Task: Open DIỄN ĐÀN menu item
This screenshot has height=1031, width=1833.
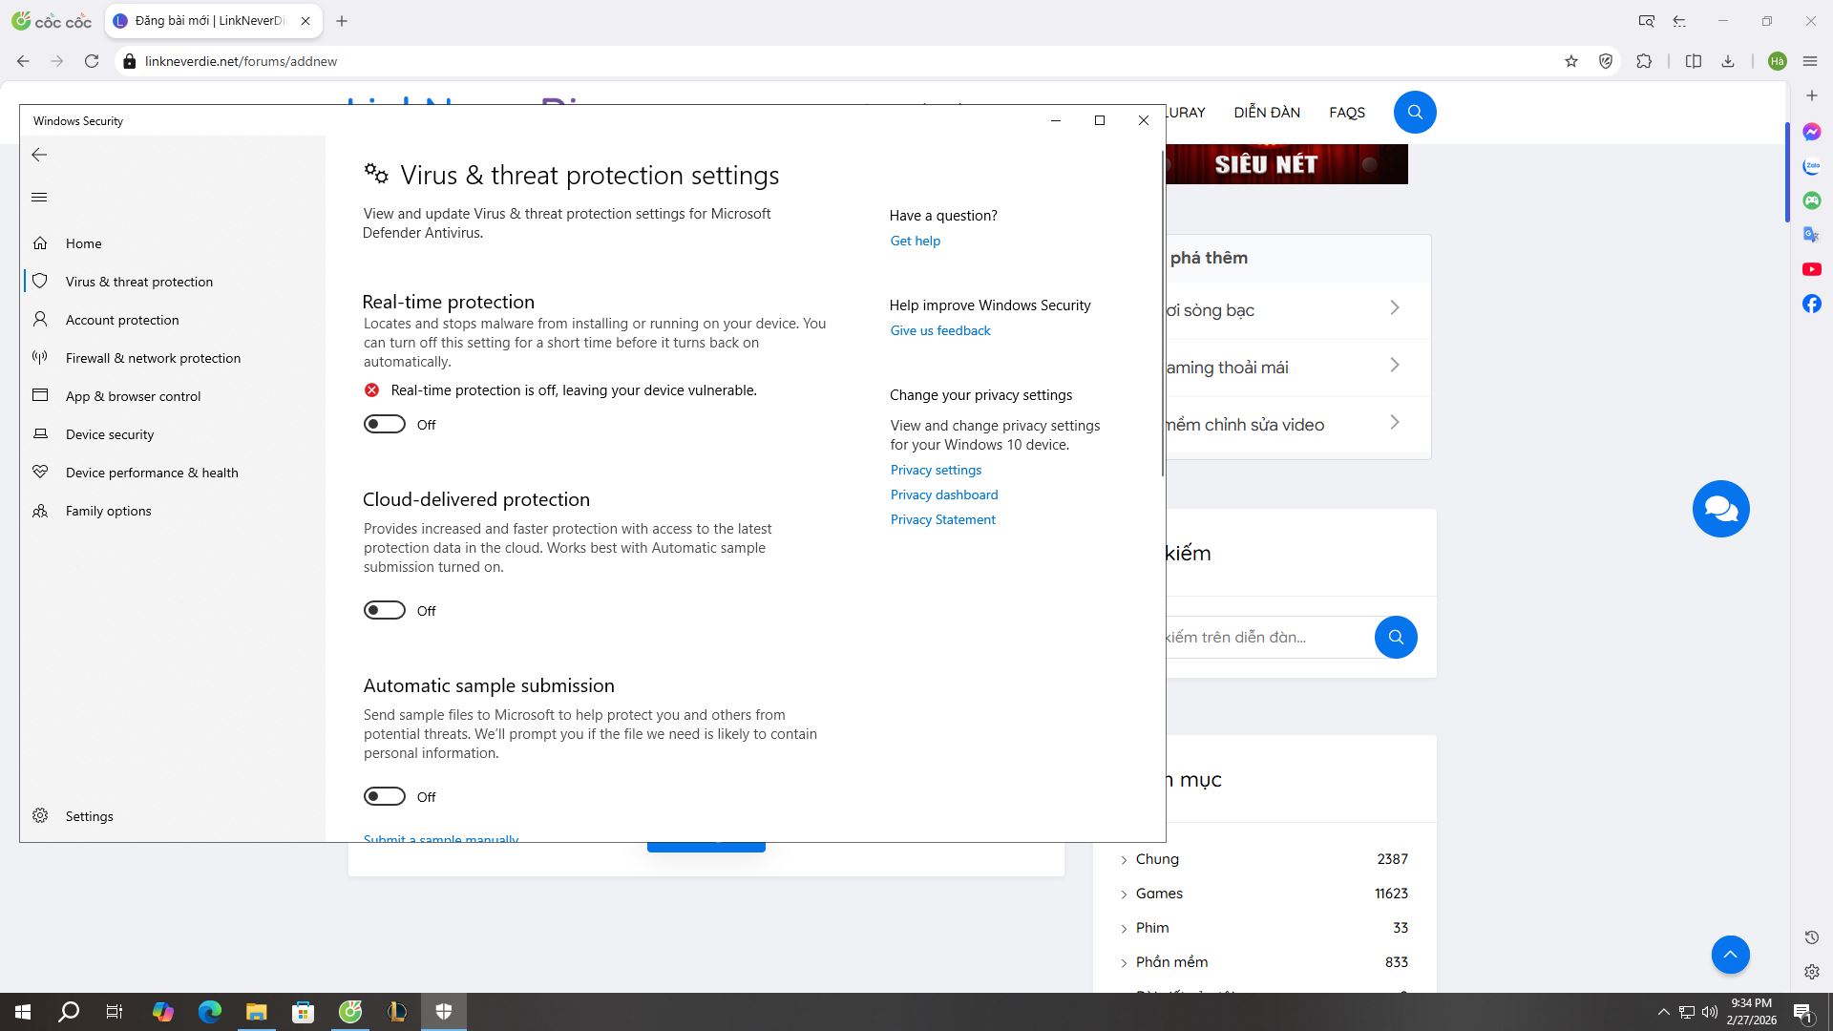Action: pyautogui.click(x=1266, y=113)
